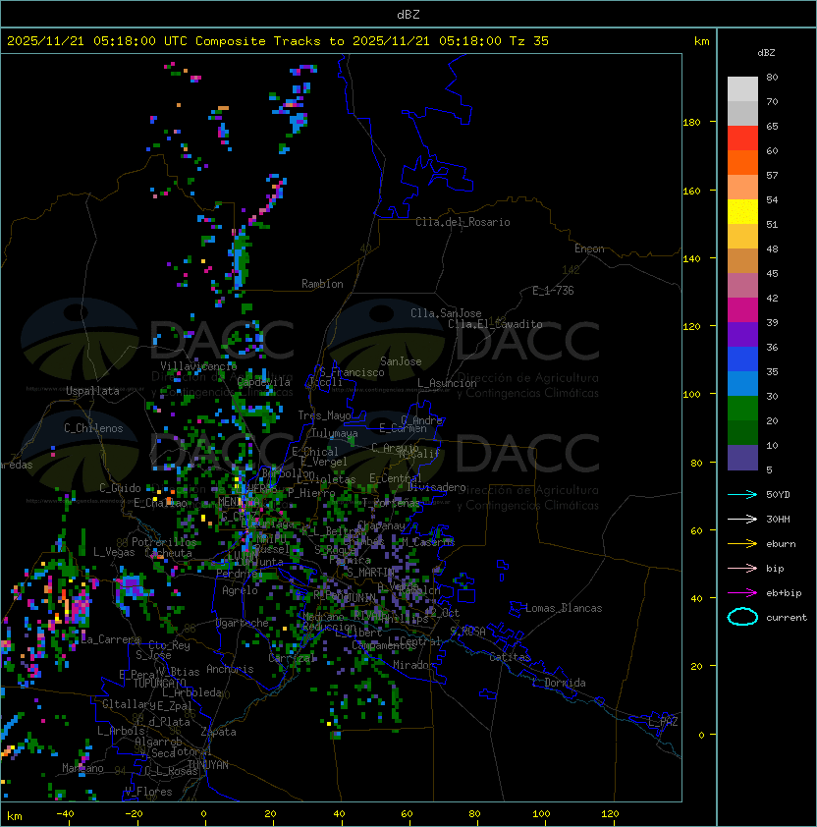The image size is (817, 827).
Task: Select the blue 36 dBZ color swatch
Action: (x=742, y=359)
